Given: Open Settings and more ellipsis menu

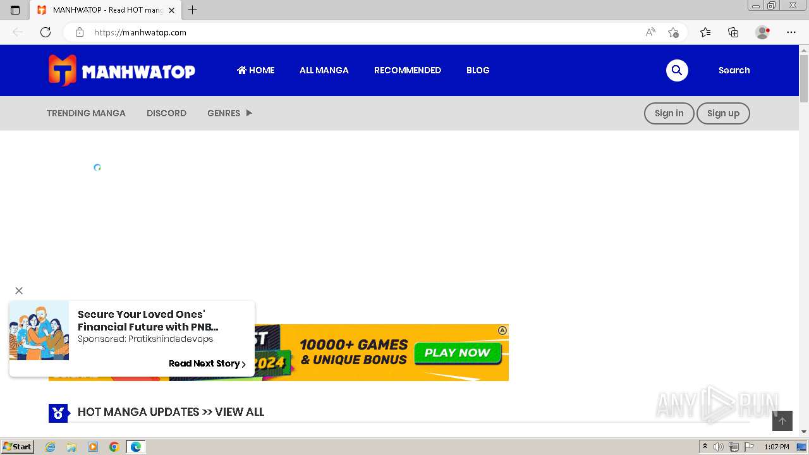Looking at the screenshot, I should tap(791, 32).
